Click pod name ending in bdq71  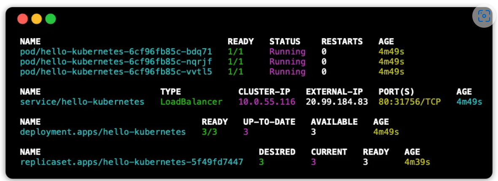(116, 52)
